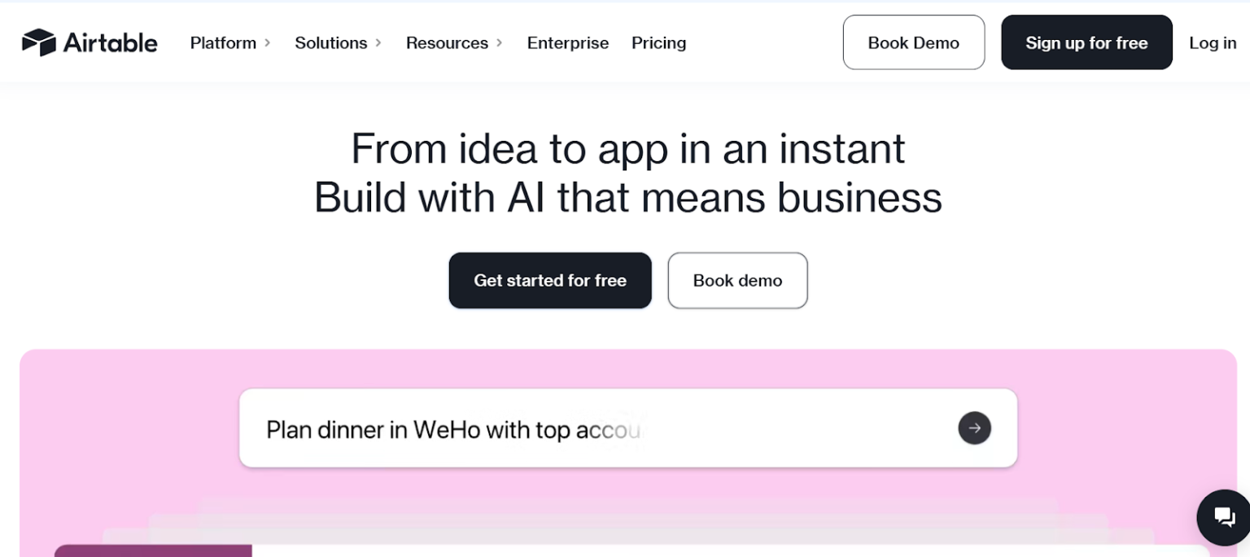Image resolution: width=1250 pixels, height=557 pixels.
Task: Expand the chevron next to Solutions
Action: (x=378, y=43)
